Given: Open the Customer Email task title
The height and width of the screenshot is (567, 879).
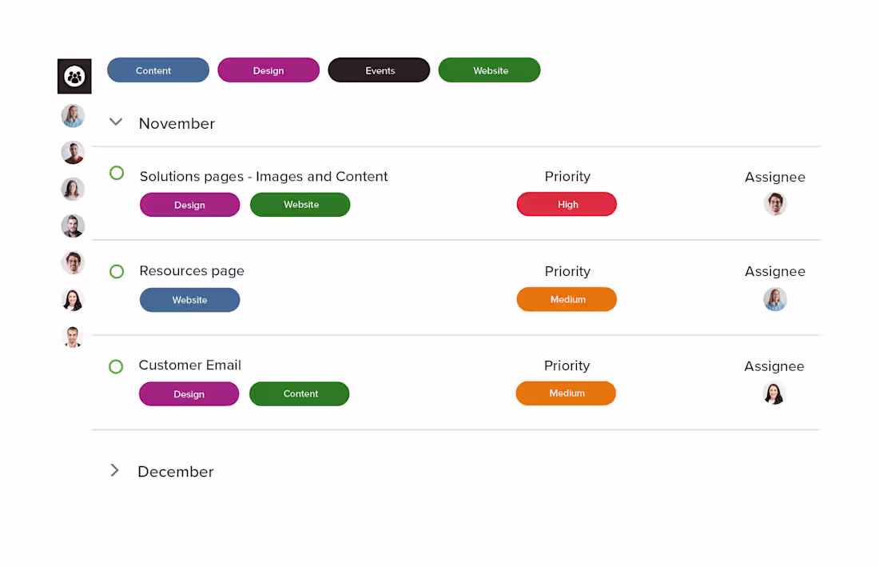Looking at the screenshot, I should tap(190, 365).
